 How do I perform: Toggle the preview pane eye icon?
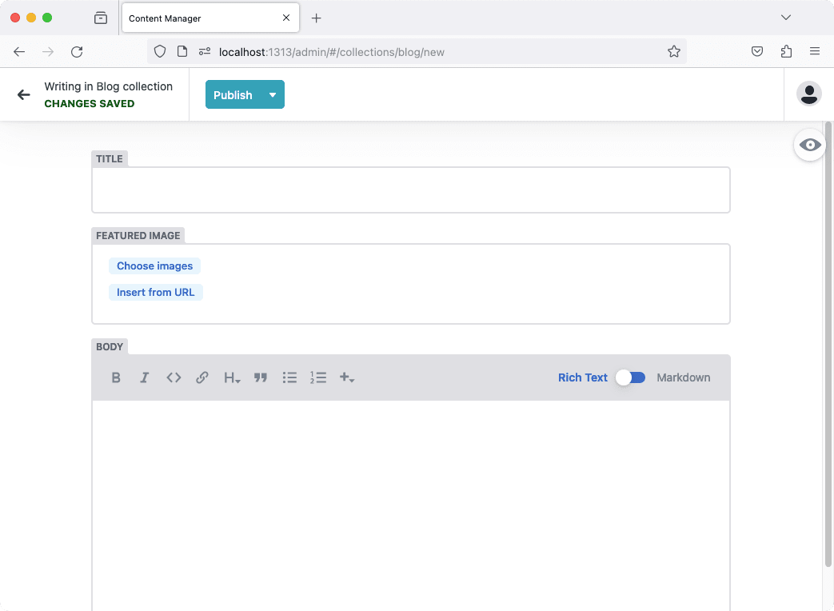click(x=809, y=145)
